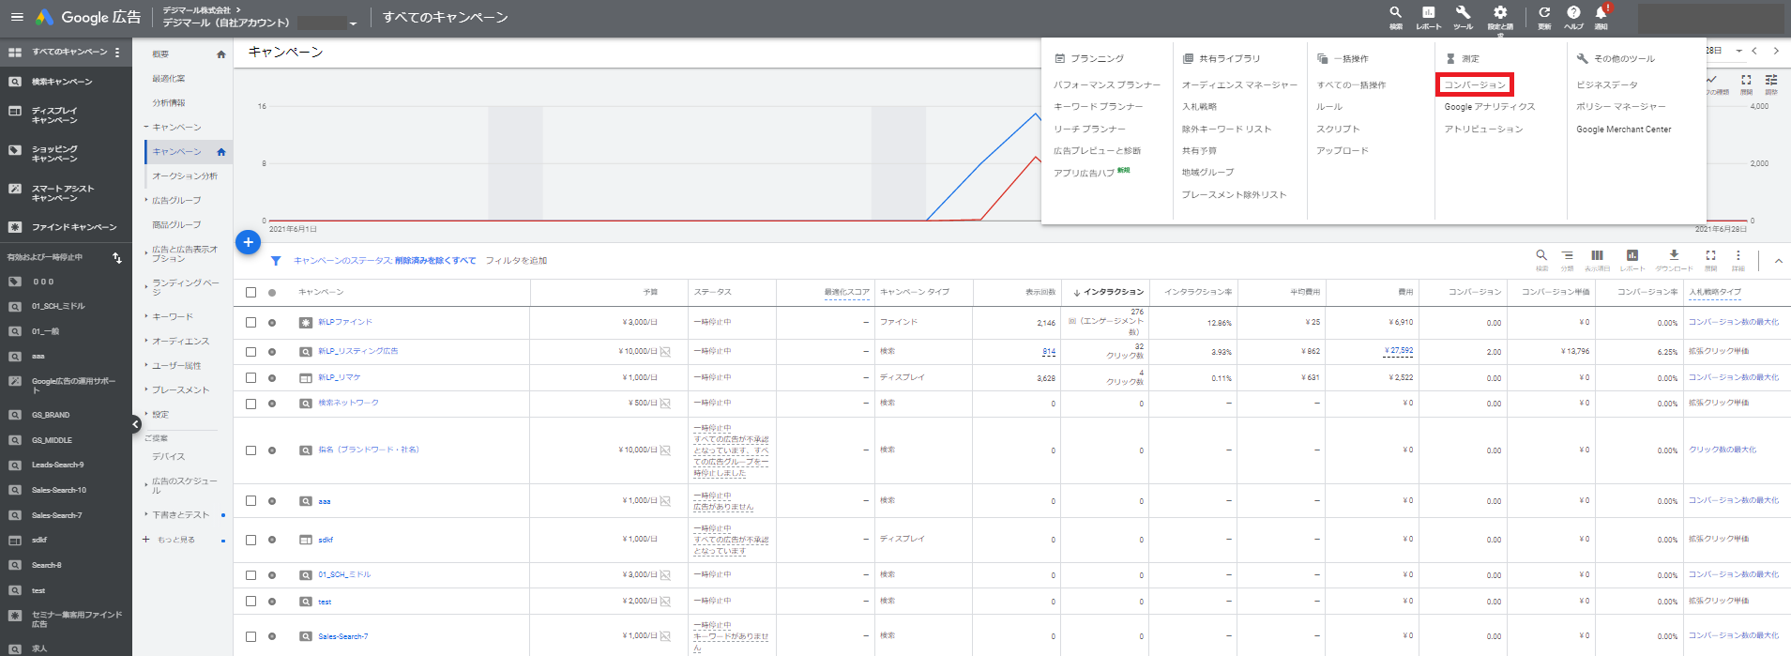
Task: Open 新LP_リスティング広告 campaign link
Action: click(357, 351)
